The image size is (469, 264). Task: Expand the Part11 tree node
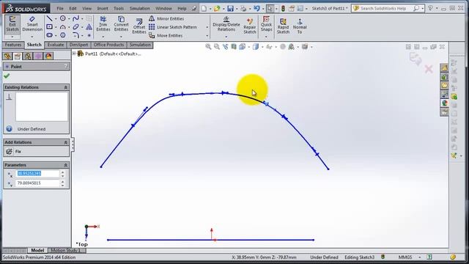74,54
